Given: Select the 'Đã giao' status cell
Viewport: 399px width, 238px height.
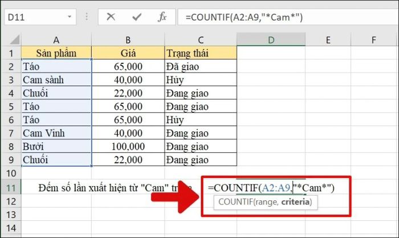Looking at the screenshot, I should pyautogui.click(x=201, y=67).
